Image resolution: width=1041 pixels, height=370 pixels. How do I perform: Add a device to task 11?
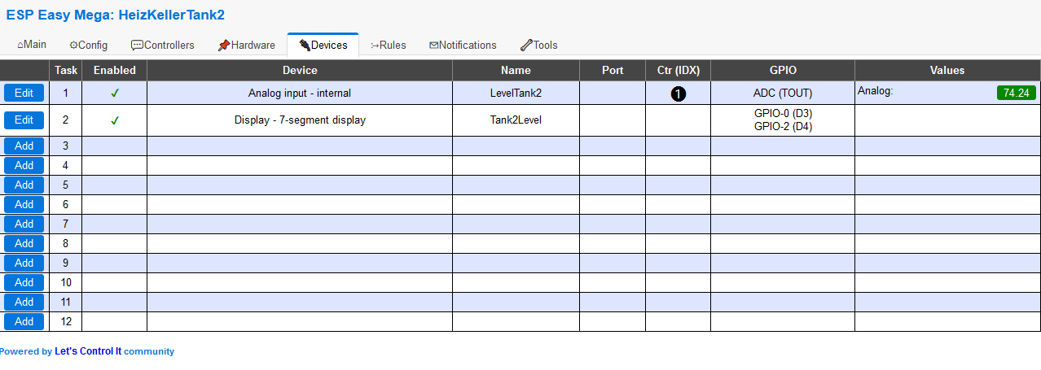point(24,303)
